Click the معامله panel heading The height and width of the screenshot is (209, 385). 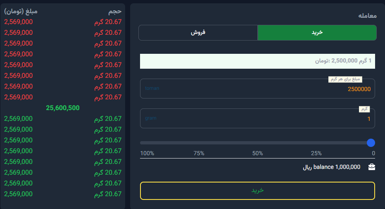click(367, 15)
